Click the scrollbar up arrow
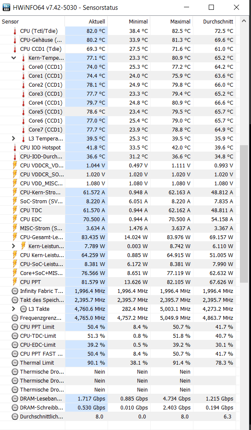This screenshot has height=430, width=251. (244, 21)
